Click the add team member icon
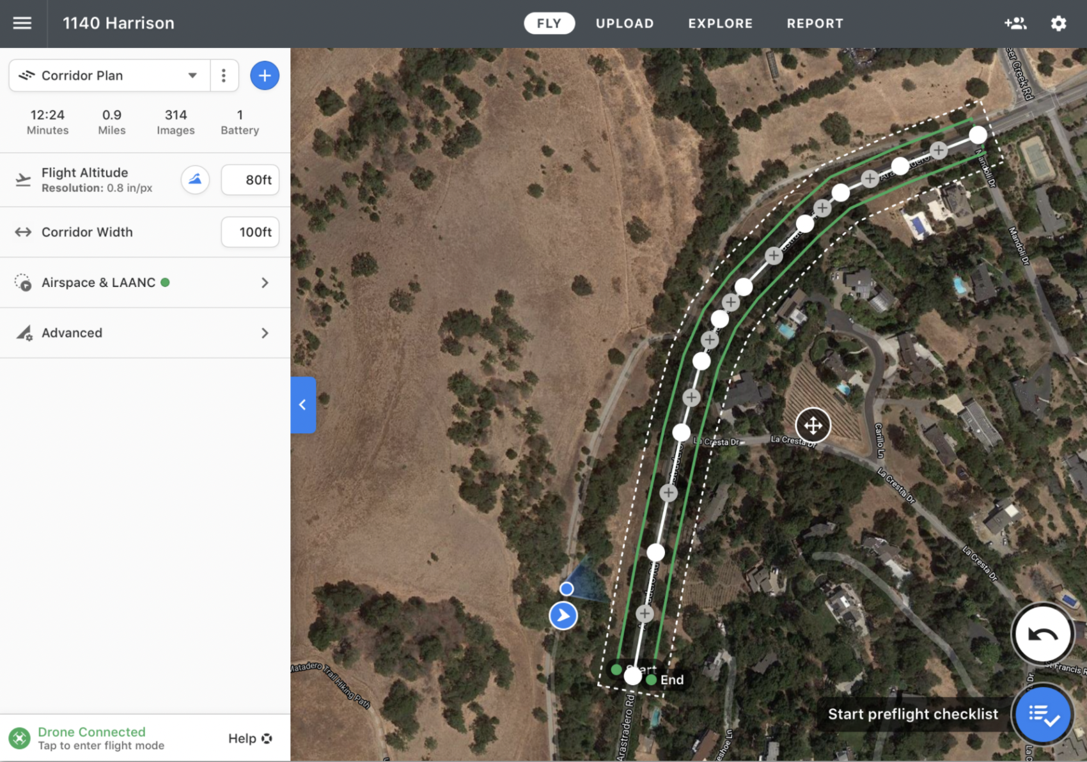Screen dimensions: 1087x762 tap(1015, 23)
